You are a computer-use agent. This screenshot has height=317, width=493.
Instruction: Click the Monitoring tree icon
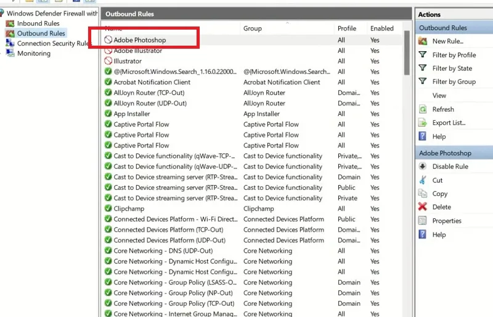pos(10,53)
